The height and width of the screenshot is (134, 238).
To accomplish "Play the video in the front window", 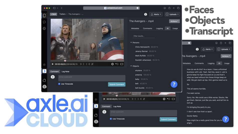I will 53,64.
